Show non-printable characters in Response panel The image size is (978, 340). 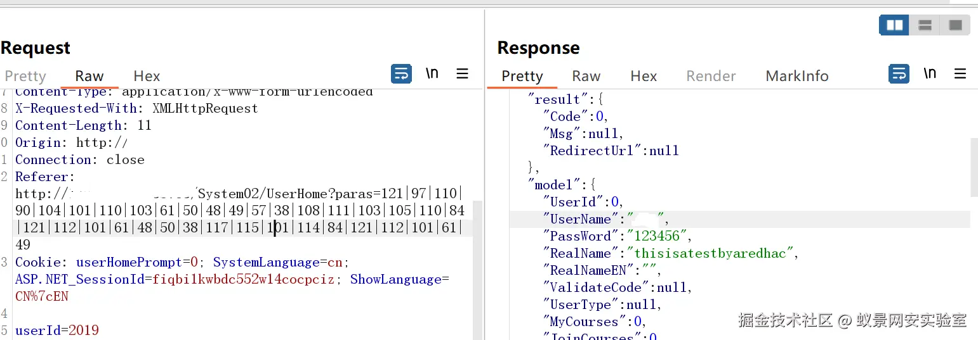pyautogui.click(x=930, y=74)
